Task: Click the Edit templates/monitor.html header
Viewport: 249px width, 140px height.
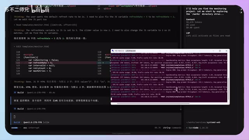Action: (31, 47)
